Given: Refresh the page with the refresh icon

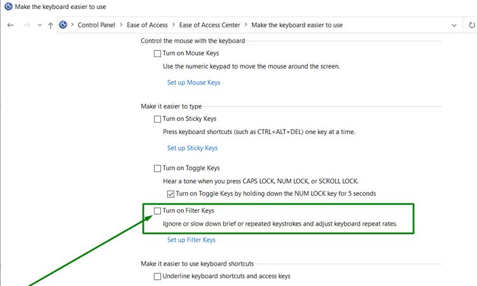Looking at the screenshot, I should coord(472,25).
